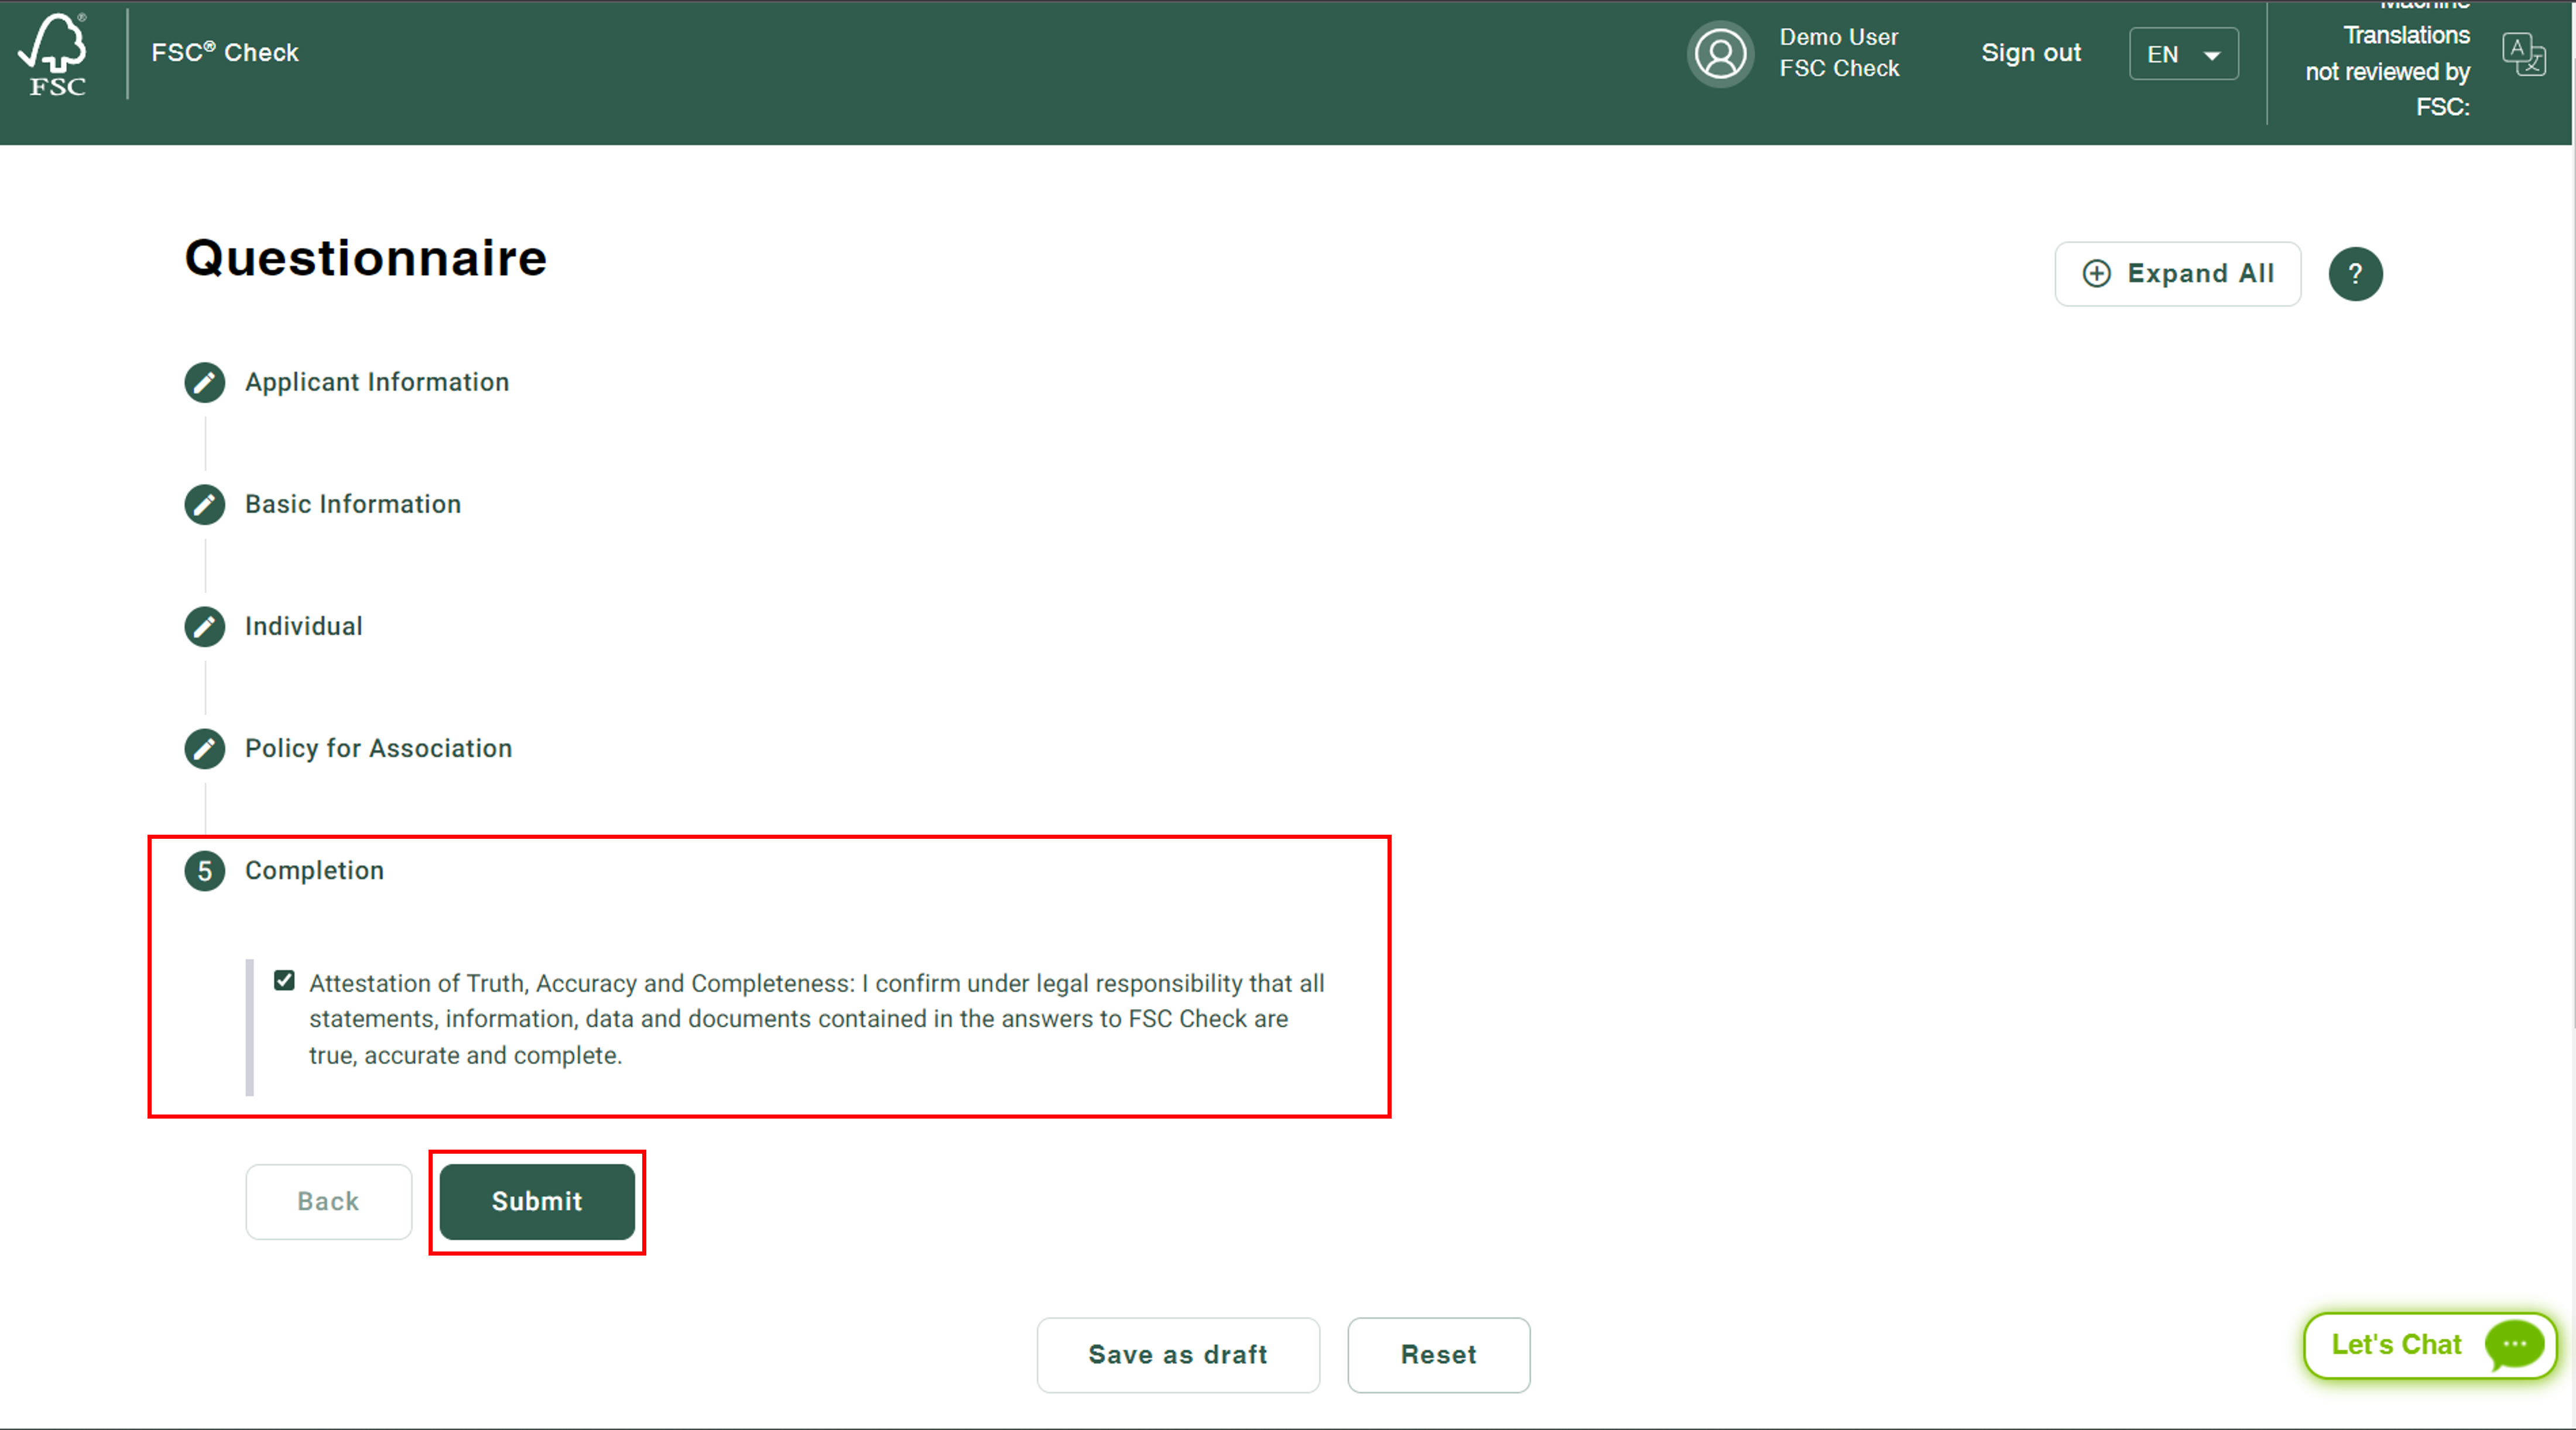Open the Applicant Information section
This screenshot has height=1430, width=2576.
377,383
